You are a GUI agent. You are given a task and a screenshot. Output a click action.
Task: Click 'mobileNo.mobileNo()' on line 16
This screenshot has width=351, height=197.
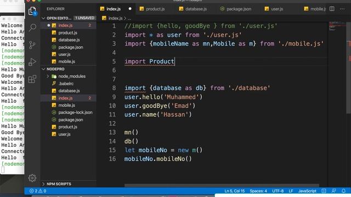[158, 159]
